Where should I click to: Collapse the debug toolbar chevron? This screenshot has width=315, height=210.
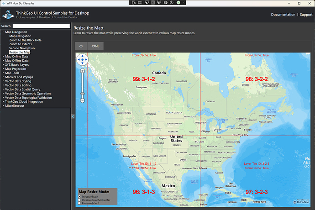(x=184, y=3)
